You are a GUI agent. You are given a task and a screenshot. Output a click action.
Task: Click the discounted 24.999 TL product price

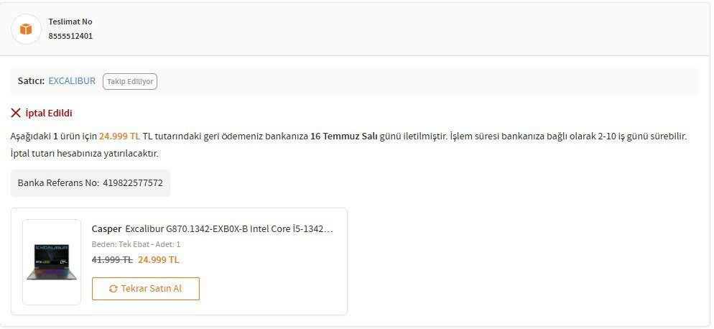(159, 260)
